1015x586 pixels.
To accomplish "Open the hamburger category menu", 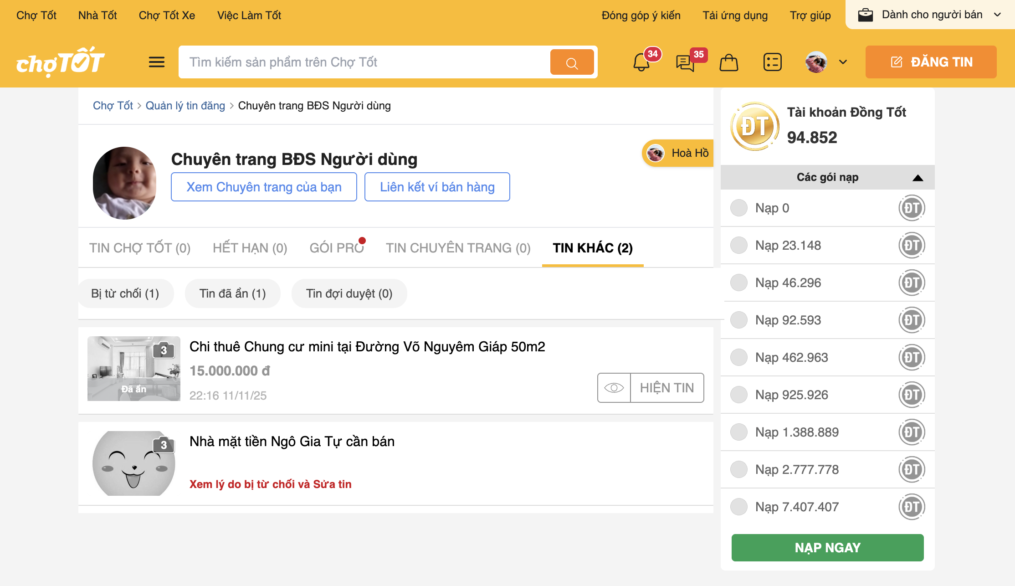I will [x=156, y=62].
